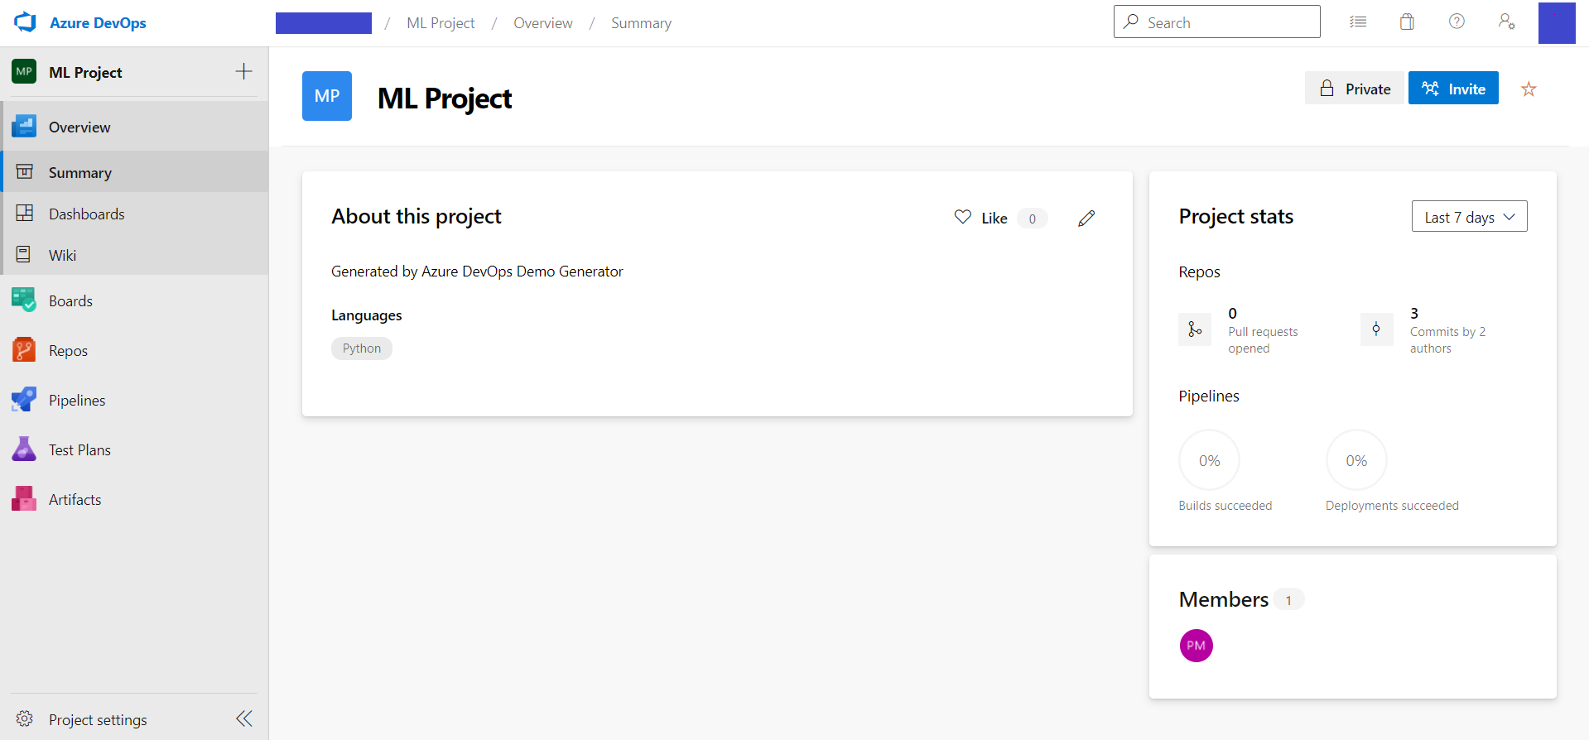This screenshot has width=1589, height=740.
Task: Click the Azure DevOps logo icon
Action: pos(25,22)
